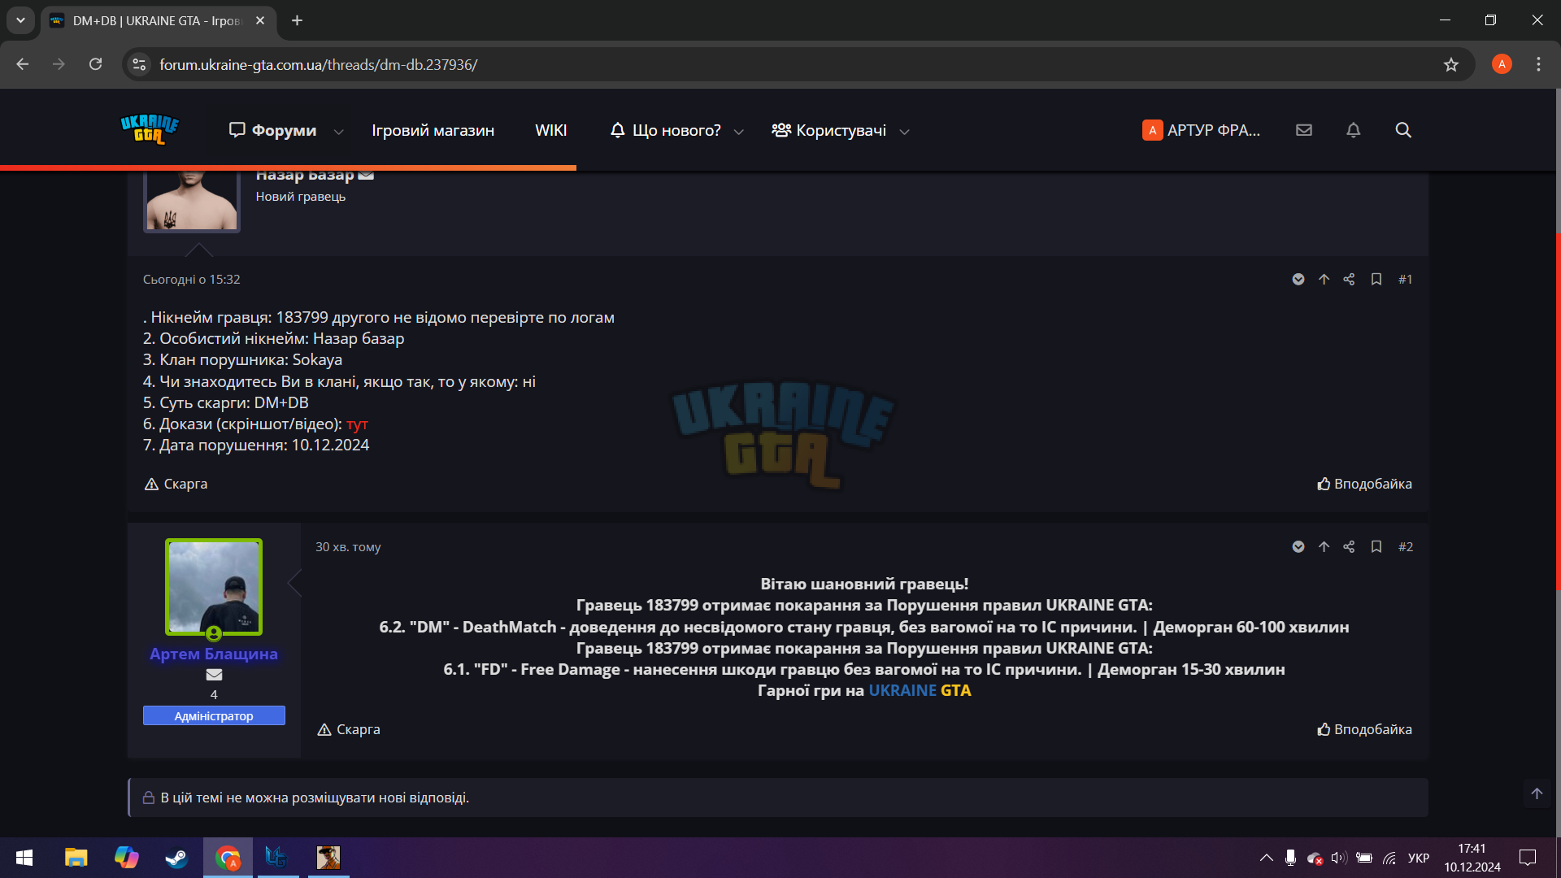Viewport: 1561px width, 878px height.
Task: Expand the Користувачі dropdown arrow
Action: click(904, 131)
